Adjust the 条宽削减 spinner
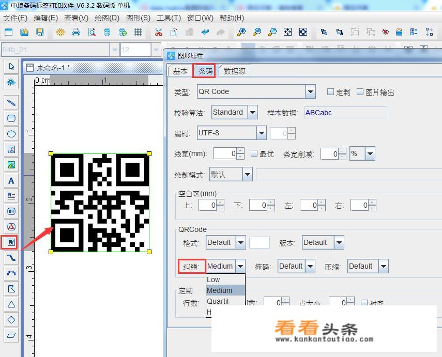The height and width of the screenshot is (357, 442). [342, 153]
